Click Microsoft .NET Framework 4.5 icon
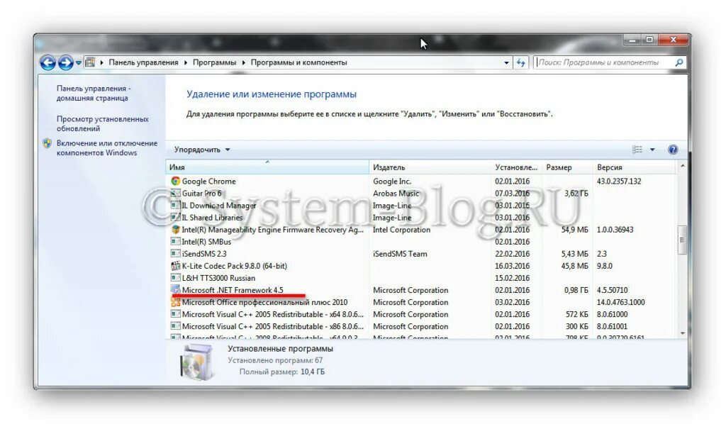The width and height of the screenshot is (726, 424). pos(176,290)
